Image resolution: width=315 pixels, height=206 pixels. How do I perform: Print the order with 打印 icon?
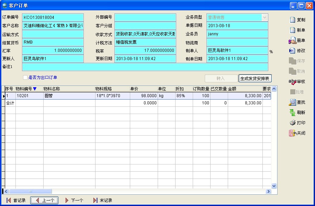coord(292,123)
